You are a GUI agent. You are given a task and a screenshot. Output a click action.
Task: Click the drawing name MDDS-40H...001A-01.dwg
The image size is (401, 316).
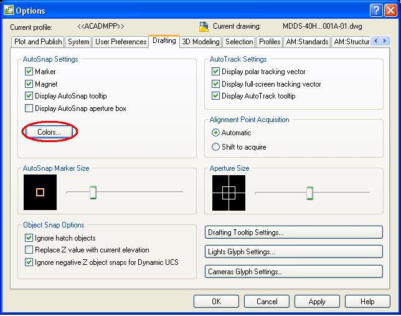point(323,26)
